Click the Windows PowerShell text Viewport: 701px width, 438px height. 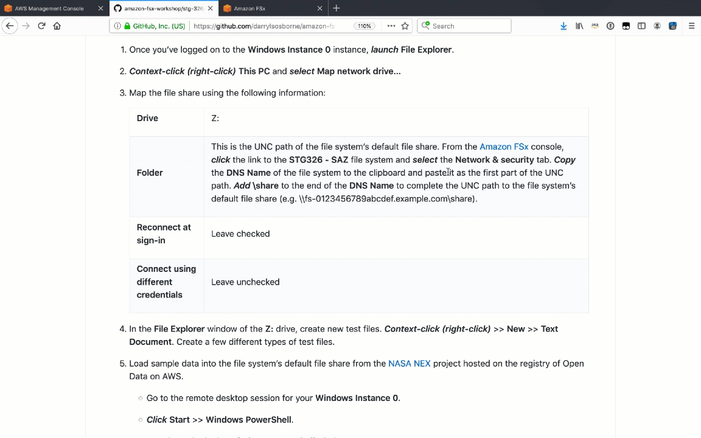coord(248,420)
